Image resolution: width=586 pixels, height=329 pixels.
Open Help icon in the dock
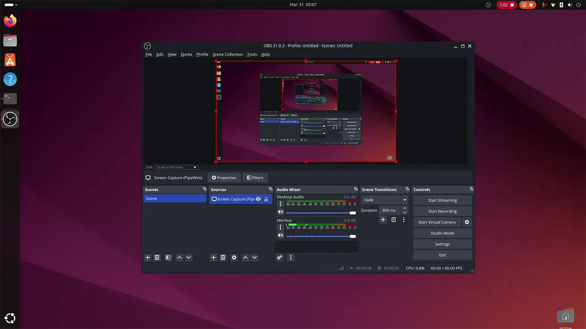(x=10, y=80)
